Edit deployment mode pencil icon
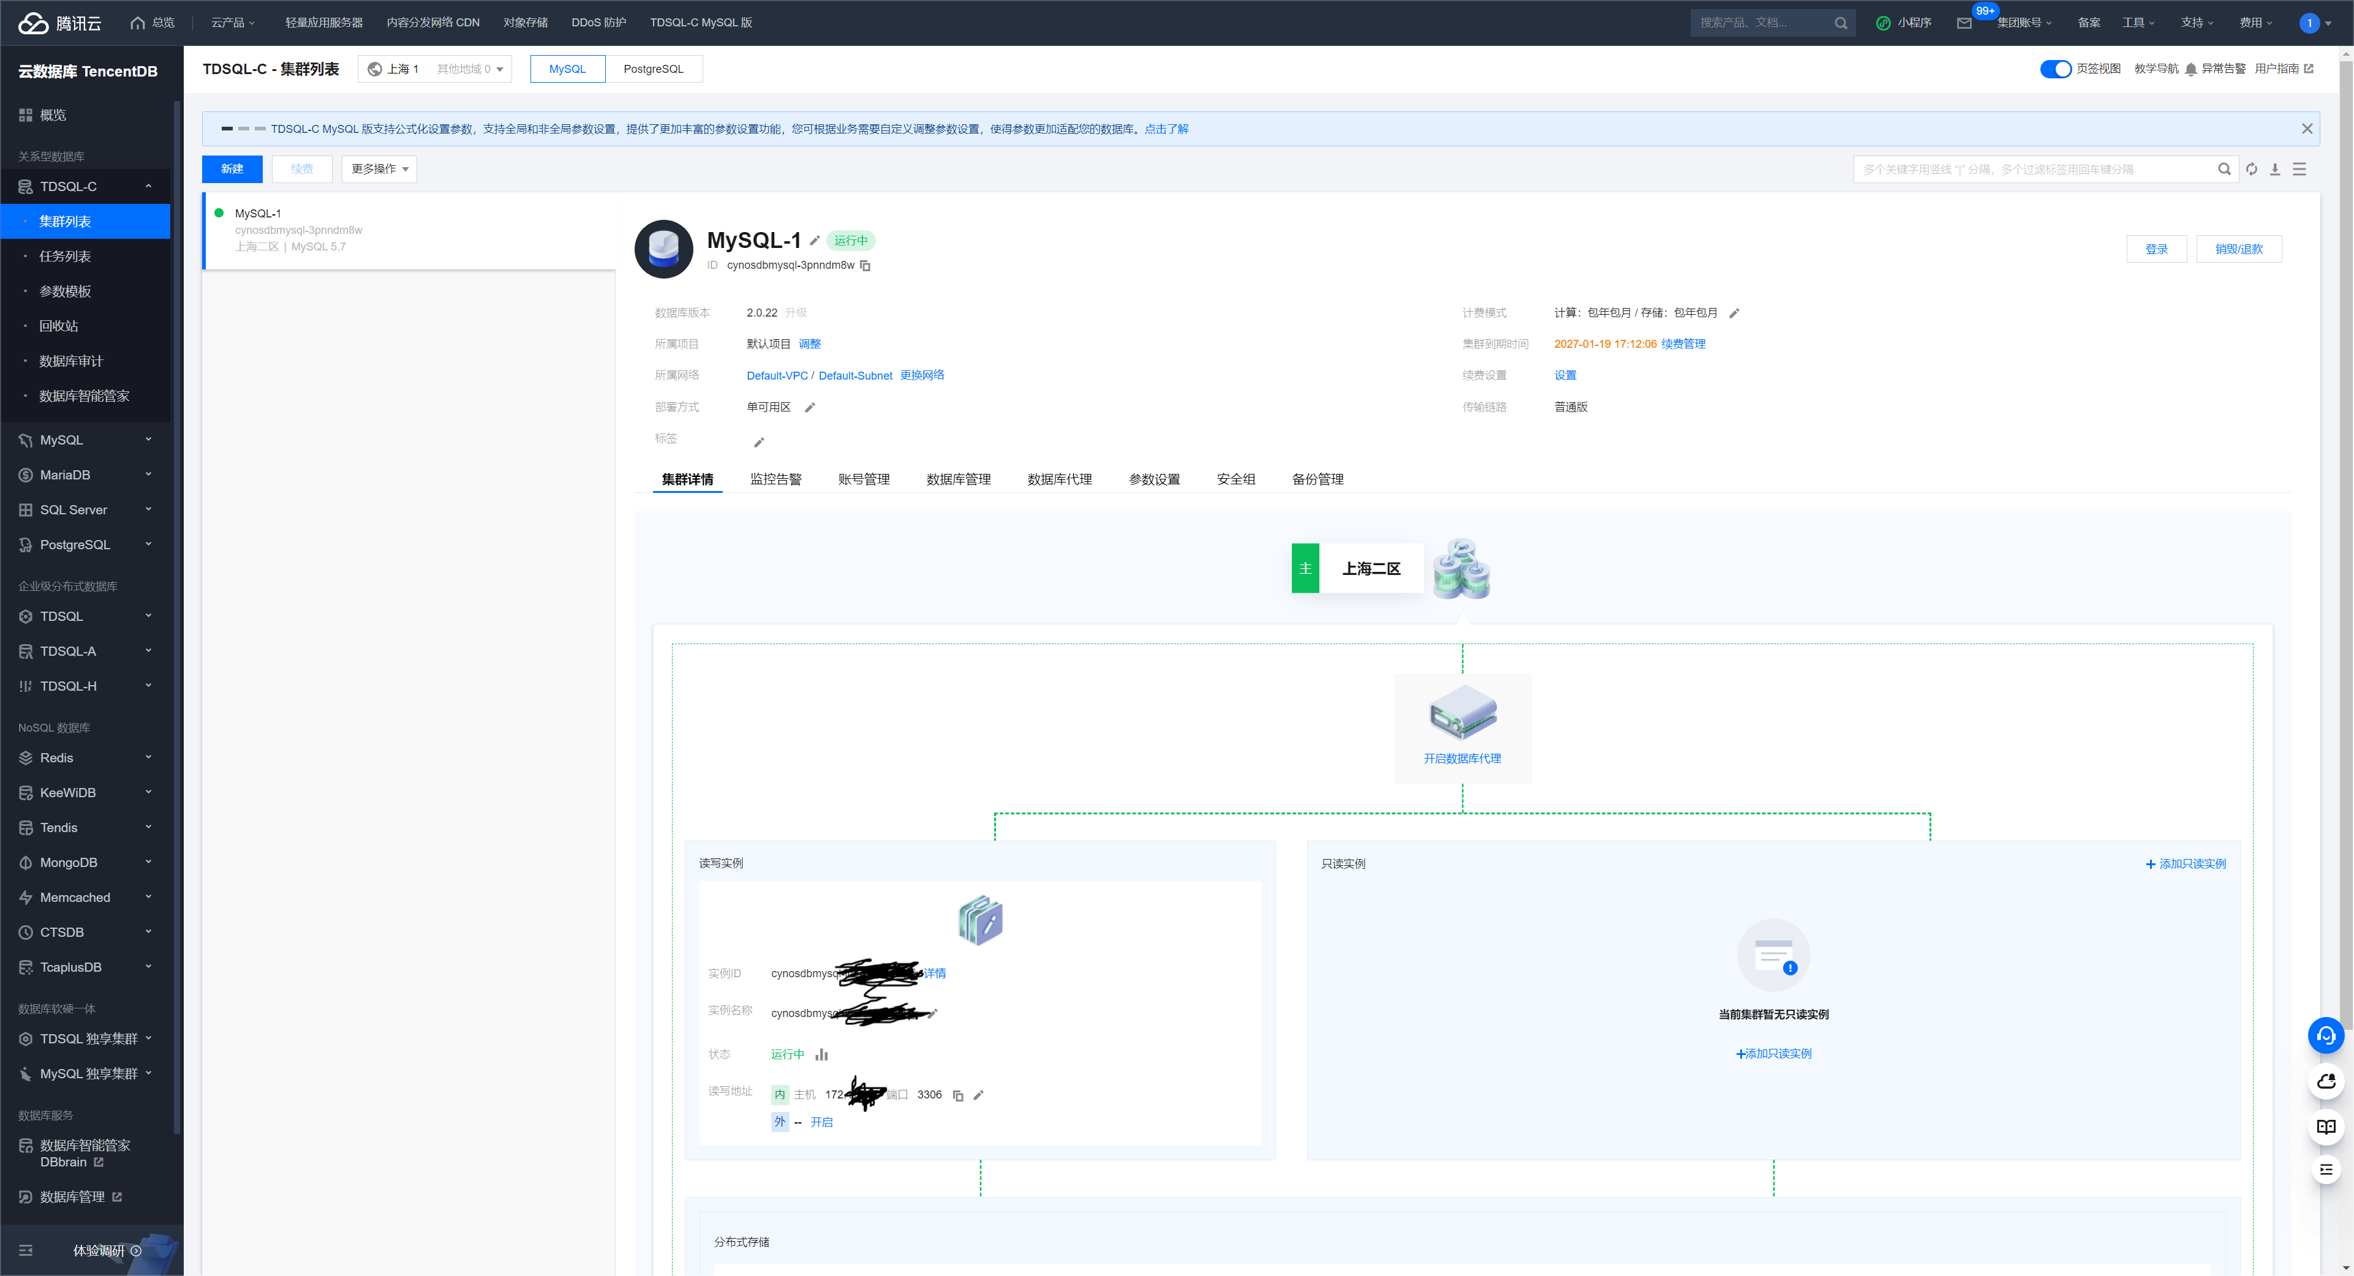The image size is (2354, 1276). pos(810,407)
